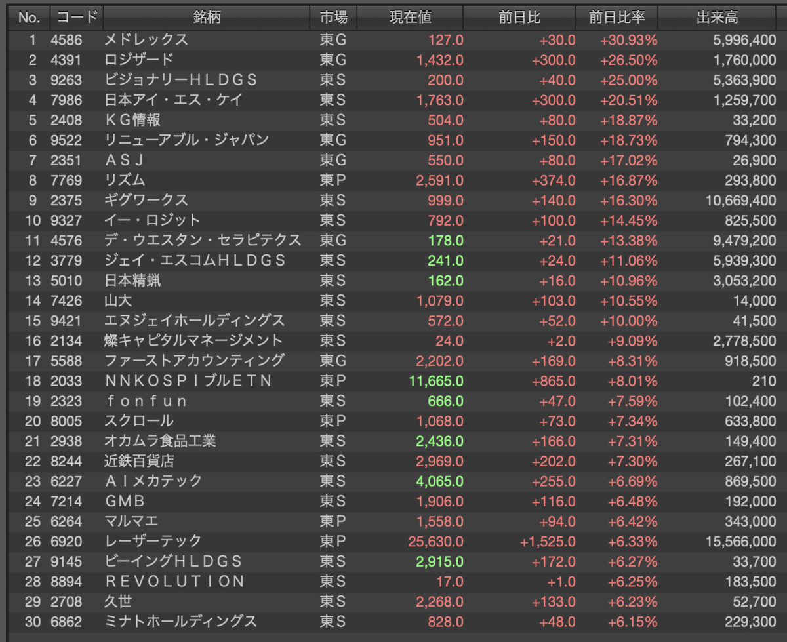
Task: Click the ビジョナリーＨＬＤＧＳ row name
Action: point(180,80)
